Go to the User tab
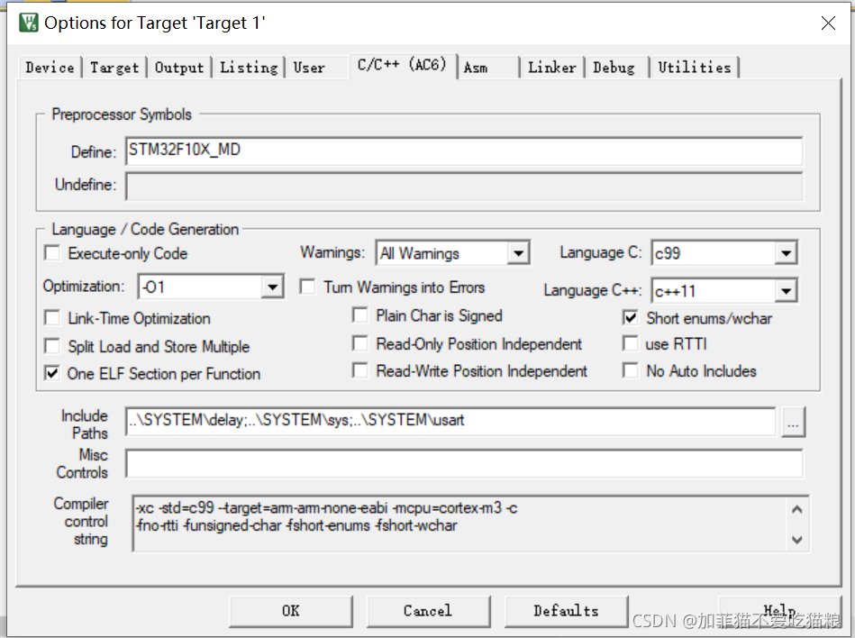This screenshot has width=855, height=638. tap(309, 68)
